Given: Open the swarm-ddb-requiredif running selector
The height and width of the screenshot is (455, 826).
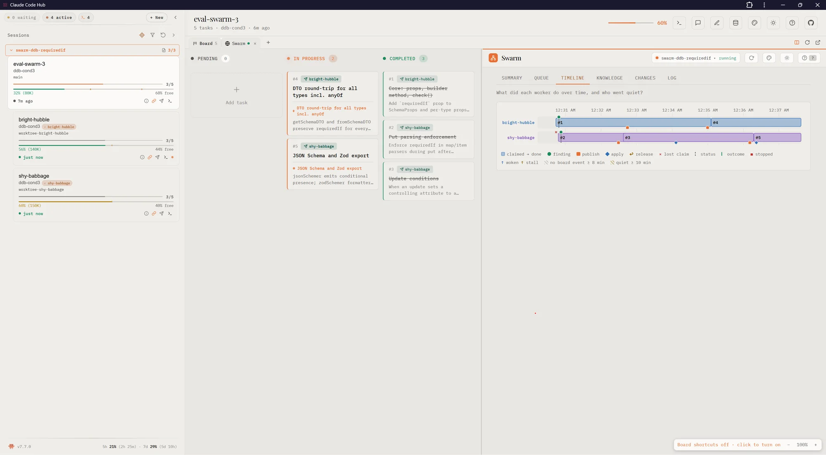Looking at the screenshot, I should [x=696, y=58].
